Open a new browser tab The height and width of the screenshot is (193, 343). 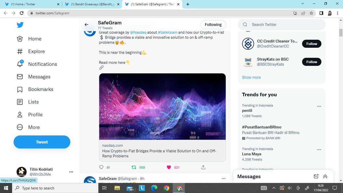pos(188,4)
